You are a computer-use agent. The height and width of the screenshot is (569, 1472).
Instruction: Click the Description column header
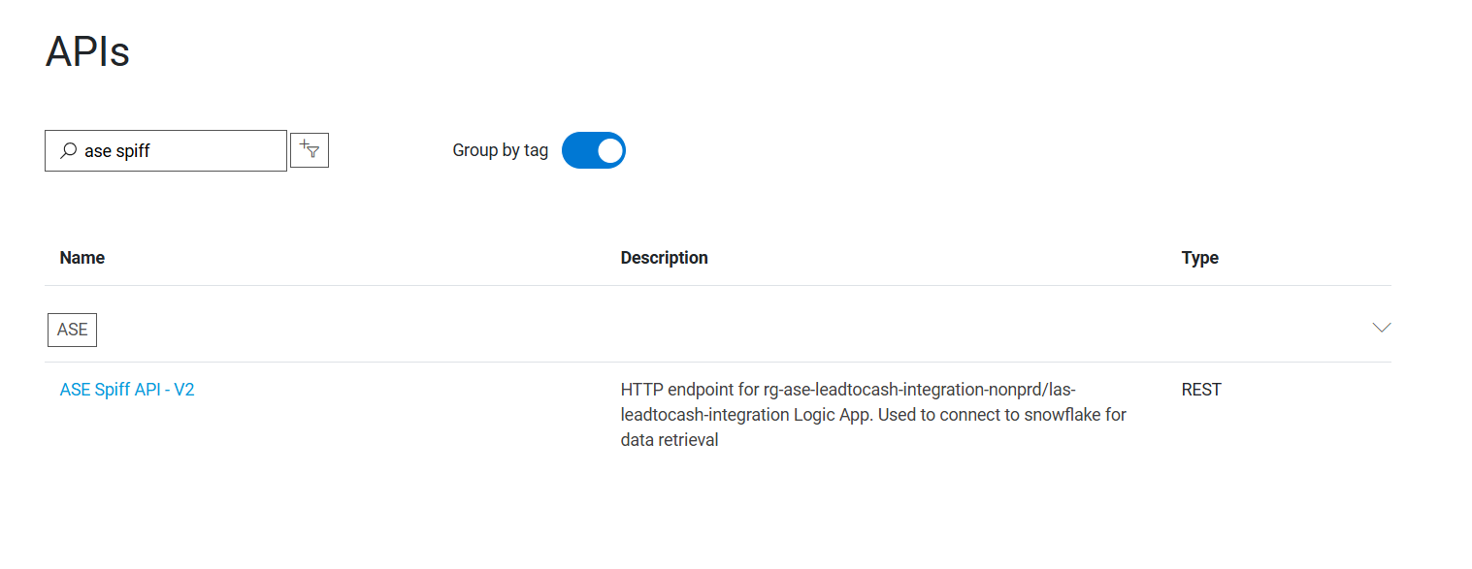pos(664,258)
